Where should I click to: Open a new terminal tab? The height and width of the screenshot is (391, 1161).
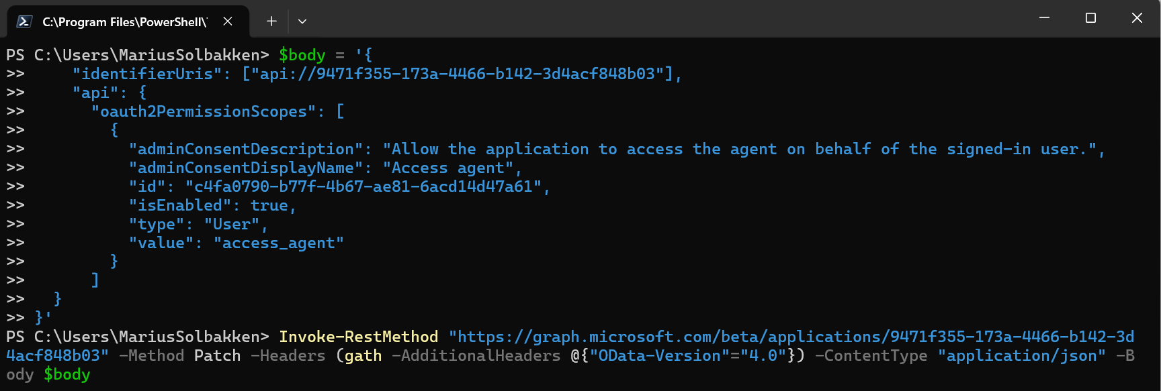pyautogui.click(x=271, y=21)
